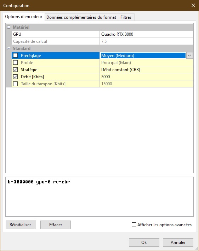Select the Taille du tampon [Kbits] label

[x=43, y=84]
